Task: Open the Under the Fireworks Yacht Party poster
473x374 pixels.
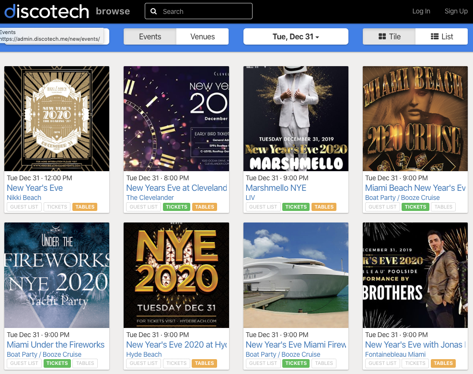Action: pos(57,275)
